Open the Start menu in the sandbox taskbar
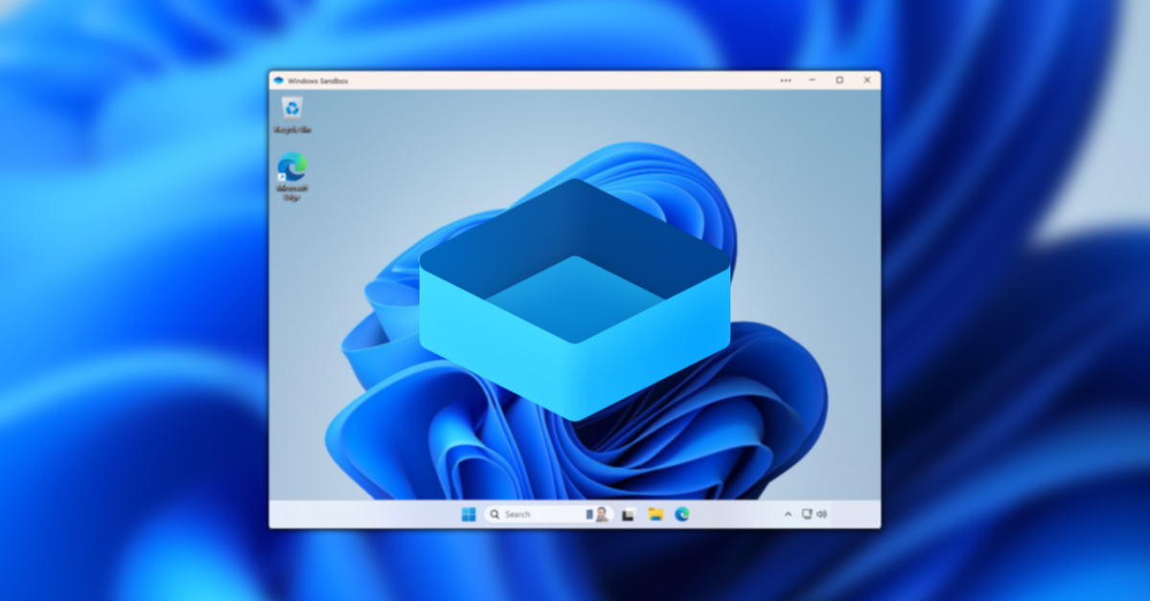Viewport: 1150px width, 601px height. pyautogui.click(x=469, y=514)
